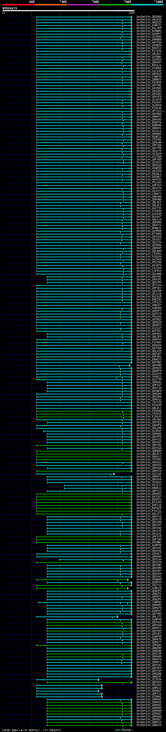
Task: Select the query label AV524173
Action: tap(10, 9)
